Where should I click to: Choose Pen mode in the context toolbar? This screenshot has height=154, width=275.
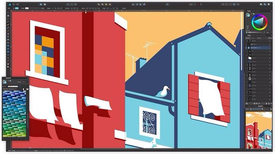click(x=52, y=8)
